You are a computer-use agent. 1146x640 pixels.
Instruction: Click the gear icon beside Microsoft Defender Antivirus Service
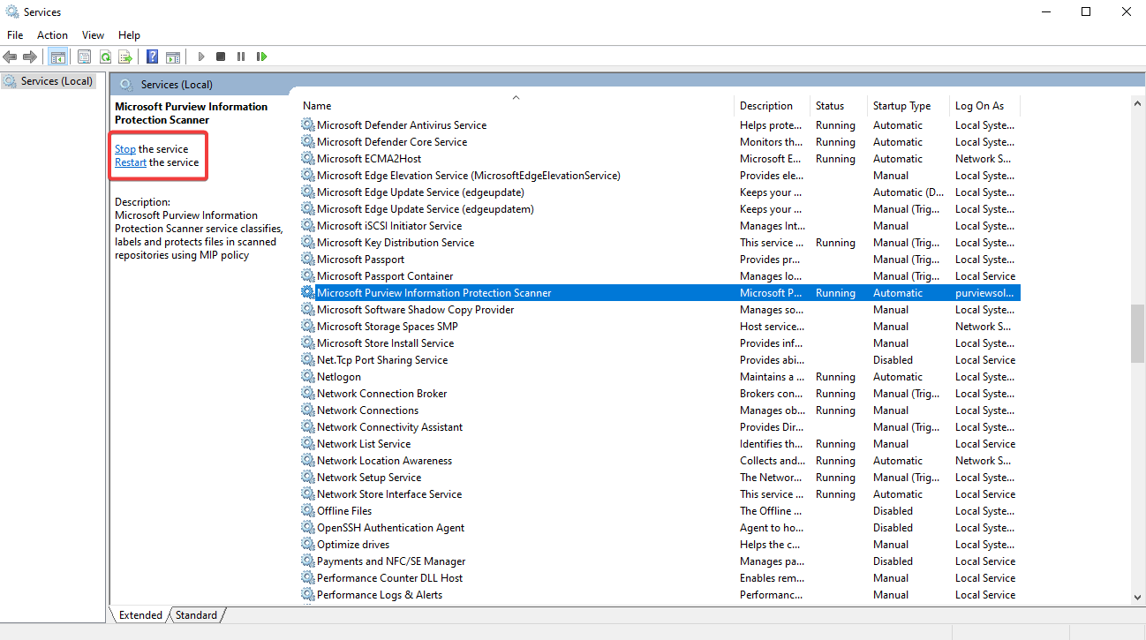tap(307, 125)
